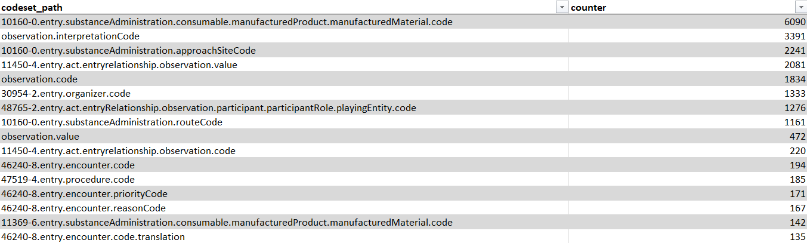Open the counter column filter dropdown

[800, 7]
